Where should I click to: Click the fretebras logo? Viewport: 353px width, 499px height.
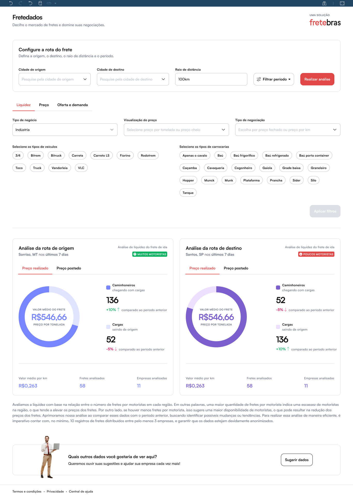click(x=325, y=23)
